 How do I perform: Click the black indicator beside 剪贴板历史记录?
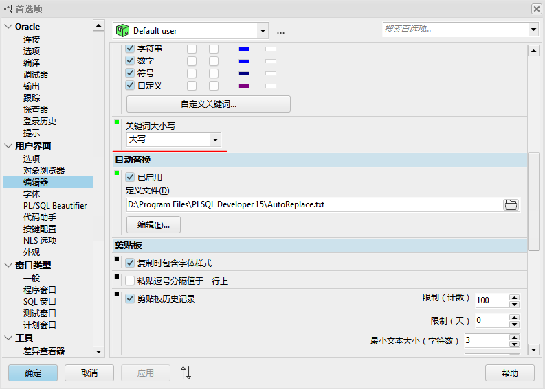[117, 294]
